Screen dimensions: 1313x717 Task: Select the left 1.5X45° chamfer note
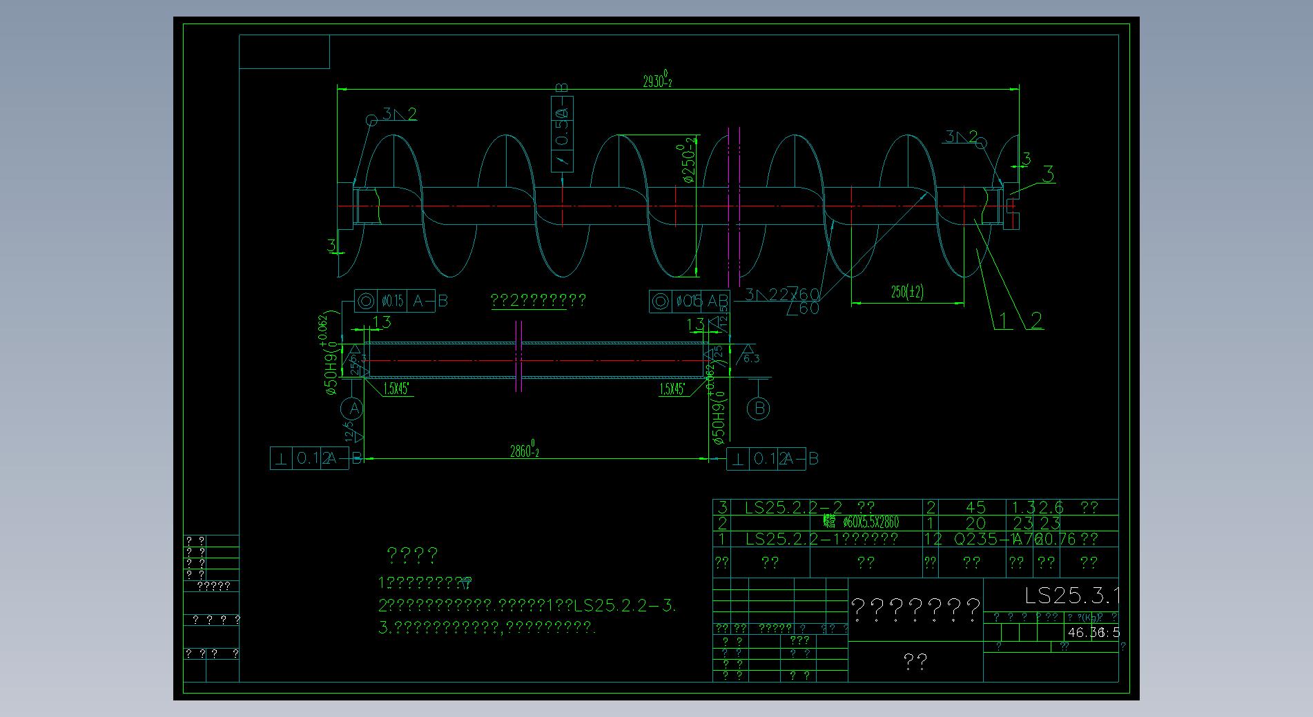[396, 389]
